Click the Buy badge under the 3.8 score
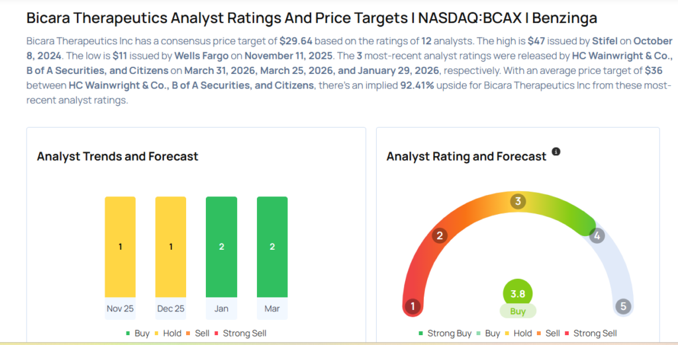The width and height of the screenshot is (678, 345). [x=518, y=311]
